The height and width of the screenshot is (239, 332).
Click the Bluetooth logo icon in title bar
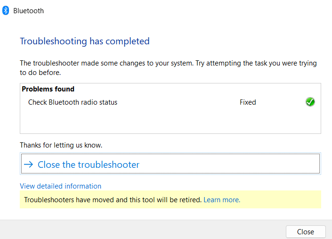tap(6, 11)
